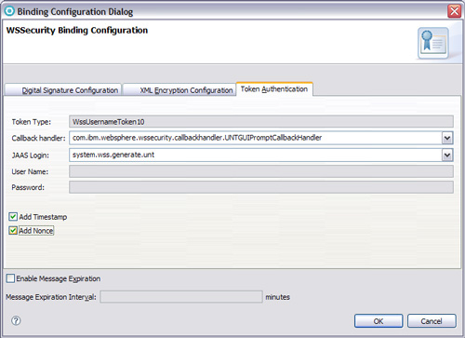Dismiss dialog with Cancel button
This screenshot has width=465, height=338.
432,321
